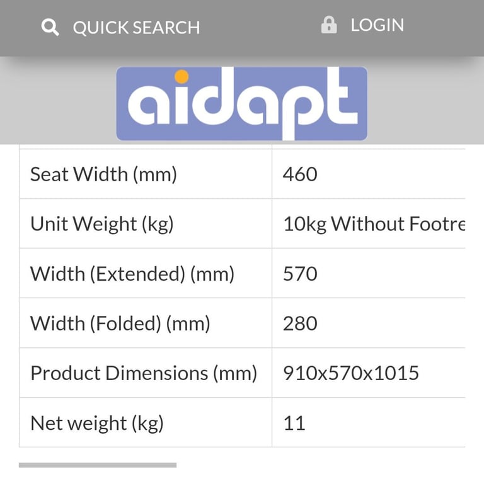Select the Seat Width value 460
The height and width of the screenshot is (477, 484).
click(300, 174)
